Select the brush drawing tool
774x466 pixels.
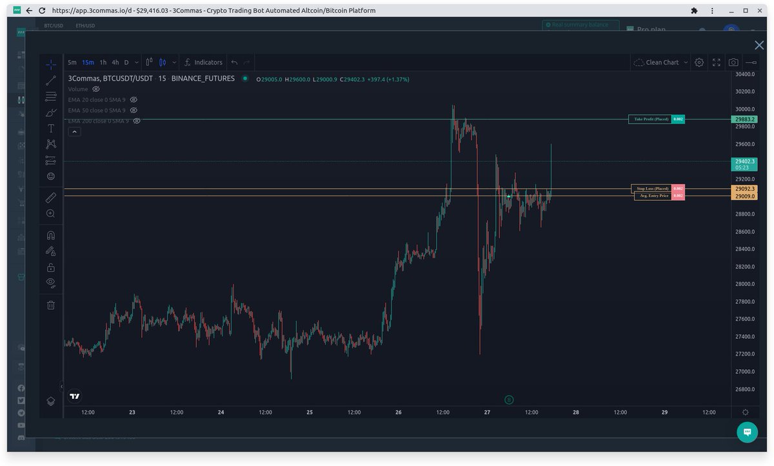pyautogui.click(x=51, y=113)
